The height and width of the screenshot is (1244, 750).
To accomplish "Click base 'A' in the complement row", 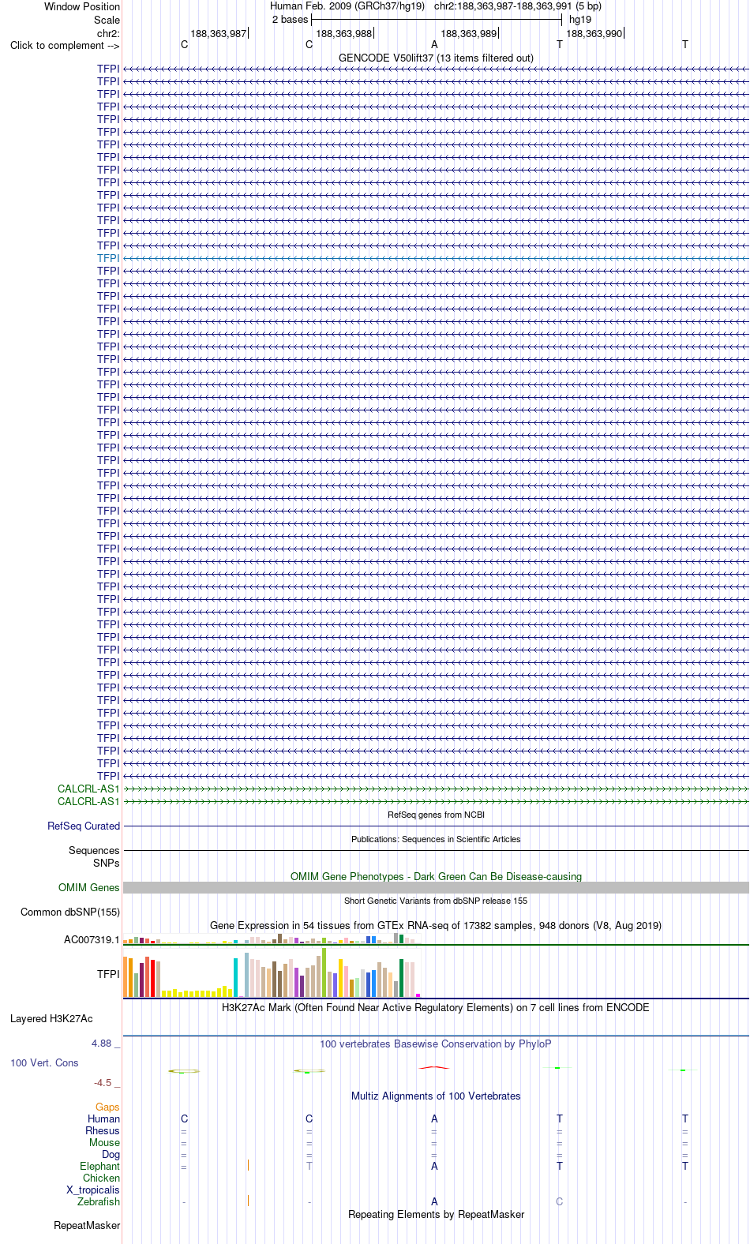I will pyautogui.click(x=434, y=45).
